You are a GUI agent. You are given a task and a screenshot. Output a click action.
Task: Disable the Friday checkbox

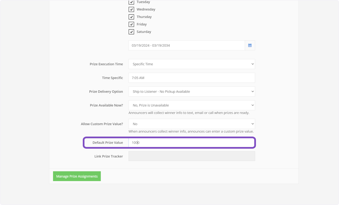tap(131, 24)
